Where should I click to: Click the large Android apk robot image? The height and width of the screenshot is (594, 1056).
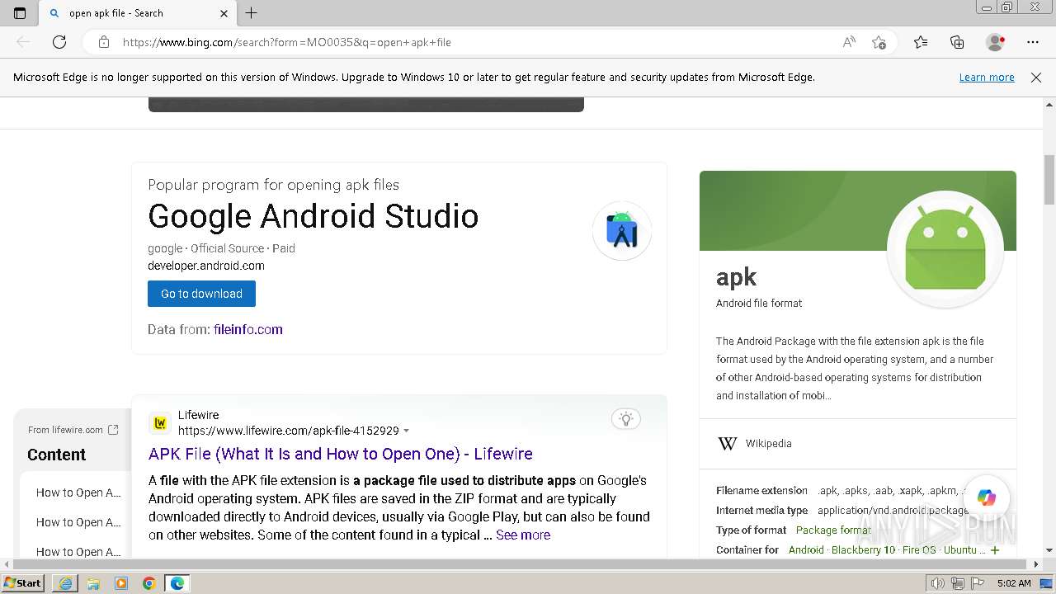pyautogui.click(x=945, y=248)
